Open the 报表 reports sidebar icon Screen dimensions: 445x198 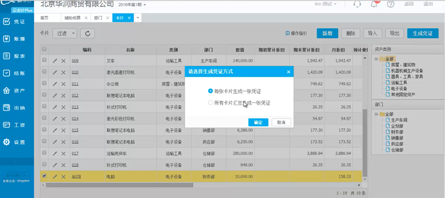coord(7,56)
